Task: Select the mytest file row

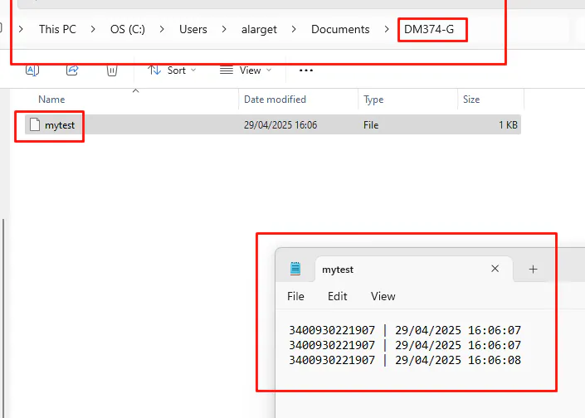Action: [273, 124]
